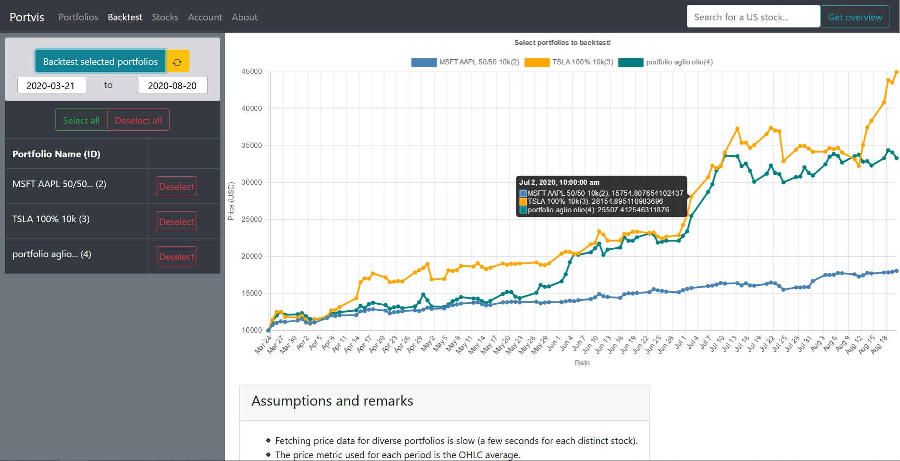This screenshot has width=900, height=461.
Task: Click the Jul 1 x-axis tick label
Action: click(680, 342)
